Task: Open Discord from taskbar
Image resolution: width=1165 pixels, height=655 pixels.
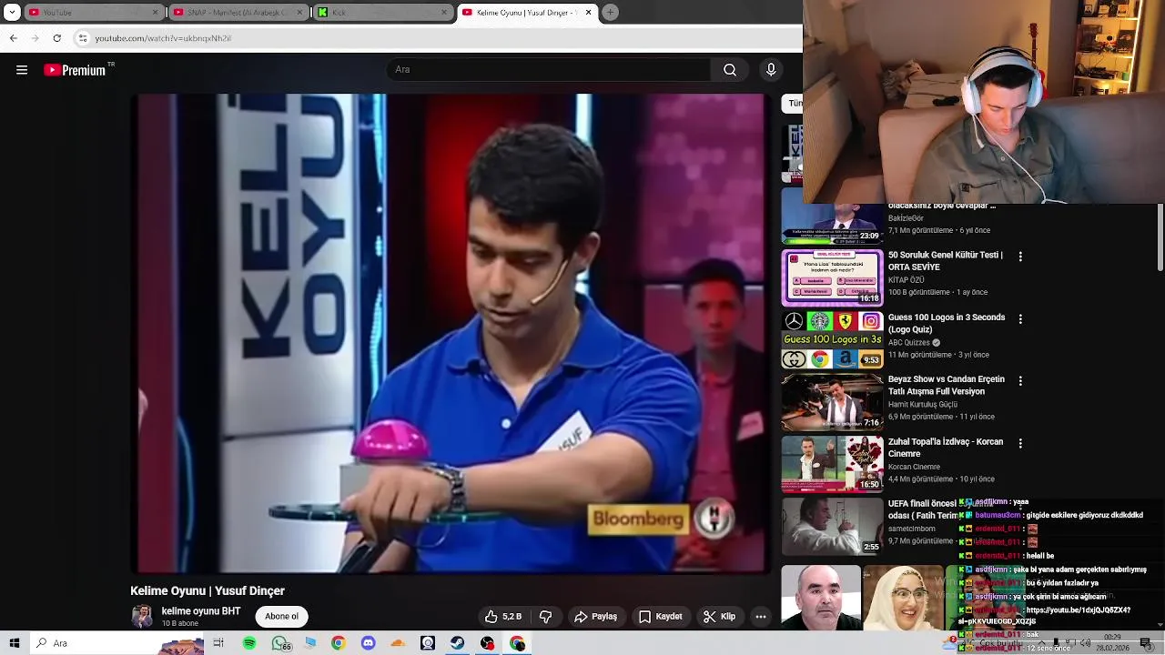Action: [x=368, y=643]
